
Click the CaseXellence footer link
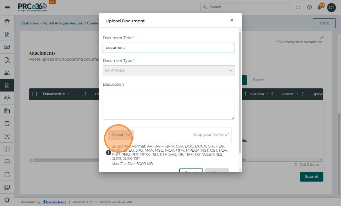pos(55,202)
